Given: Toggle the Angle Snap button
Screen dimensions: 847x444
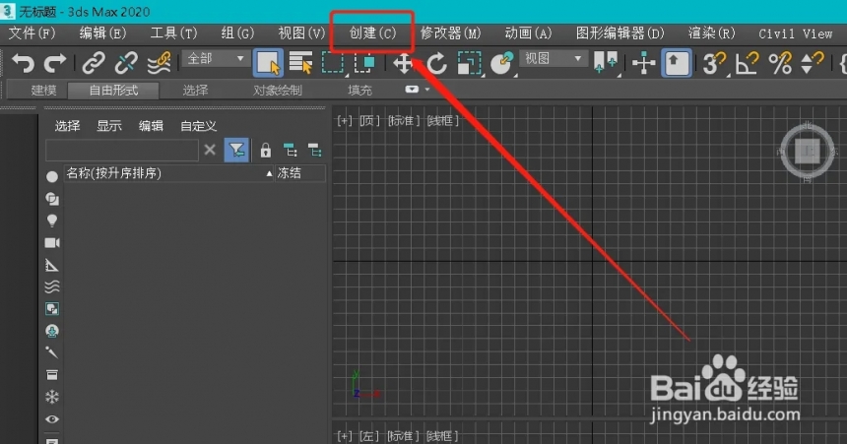Looking at the screenshot, I should click(748, 63).
